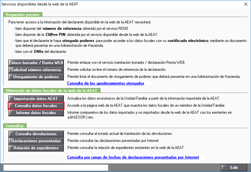Image resolution: width=251 pixels, height=172 pixels.
Task: Click description 'Permite listar el documento de otorgamiento'
Action: (154, 77)
